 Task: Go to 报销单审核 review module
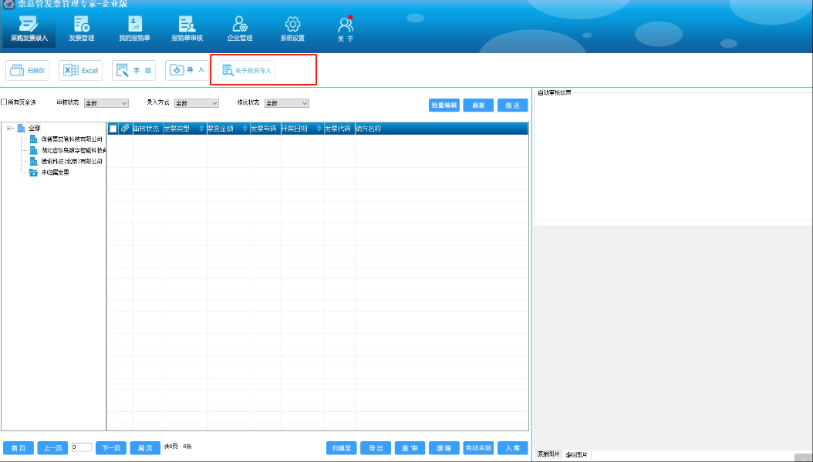pyautogui.click(x=187, y=28)
